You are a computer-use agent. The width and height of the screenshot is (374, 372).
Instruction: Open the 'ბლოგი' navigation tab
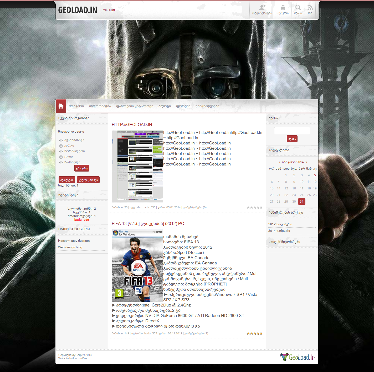(x=165, y=106)
